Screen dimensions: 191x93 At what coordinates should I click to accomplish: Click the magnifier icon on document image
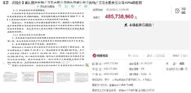(87, 65)
